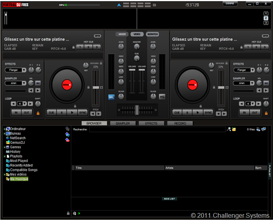This screenshot has height=220, width=273.
Task: Click left channel volume fader
Action: [132, 70]
